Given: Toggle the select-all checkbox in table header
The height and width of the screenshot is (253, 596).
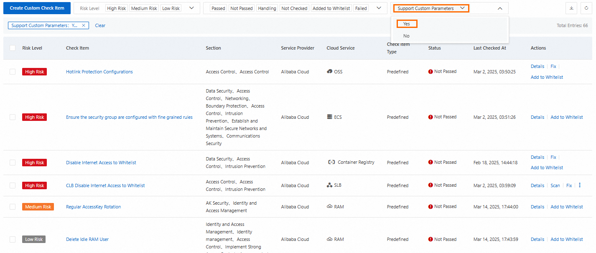Looking at the screenshot, I should click(13, 48).
